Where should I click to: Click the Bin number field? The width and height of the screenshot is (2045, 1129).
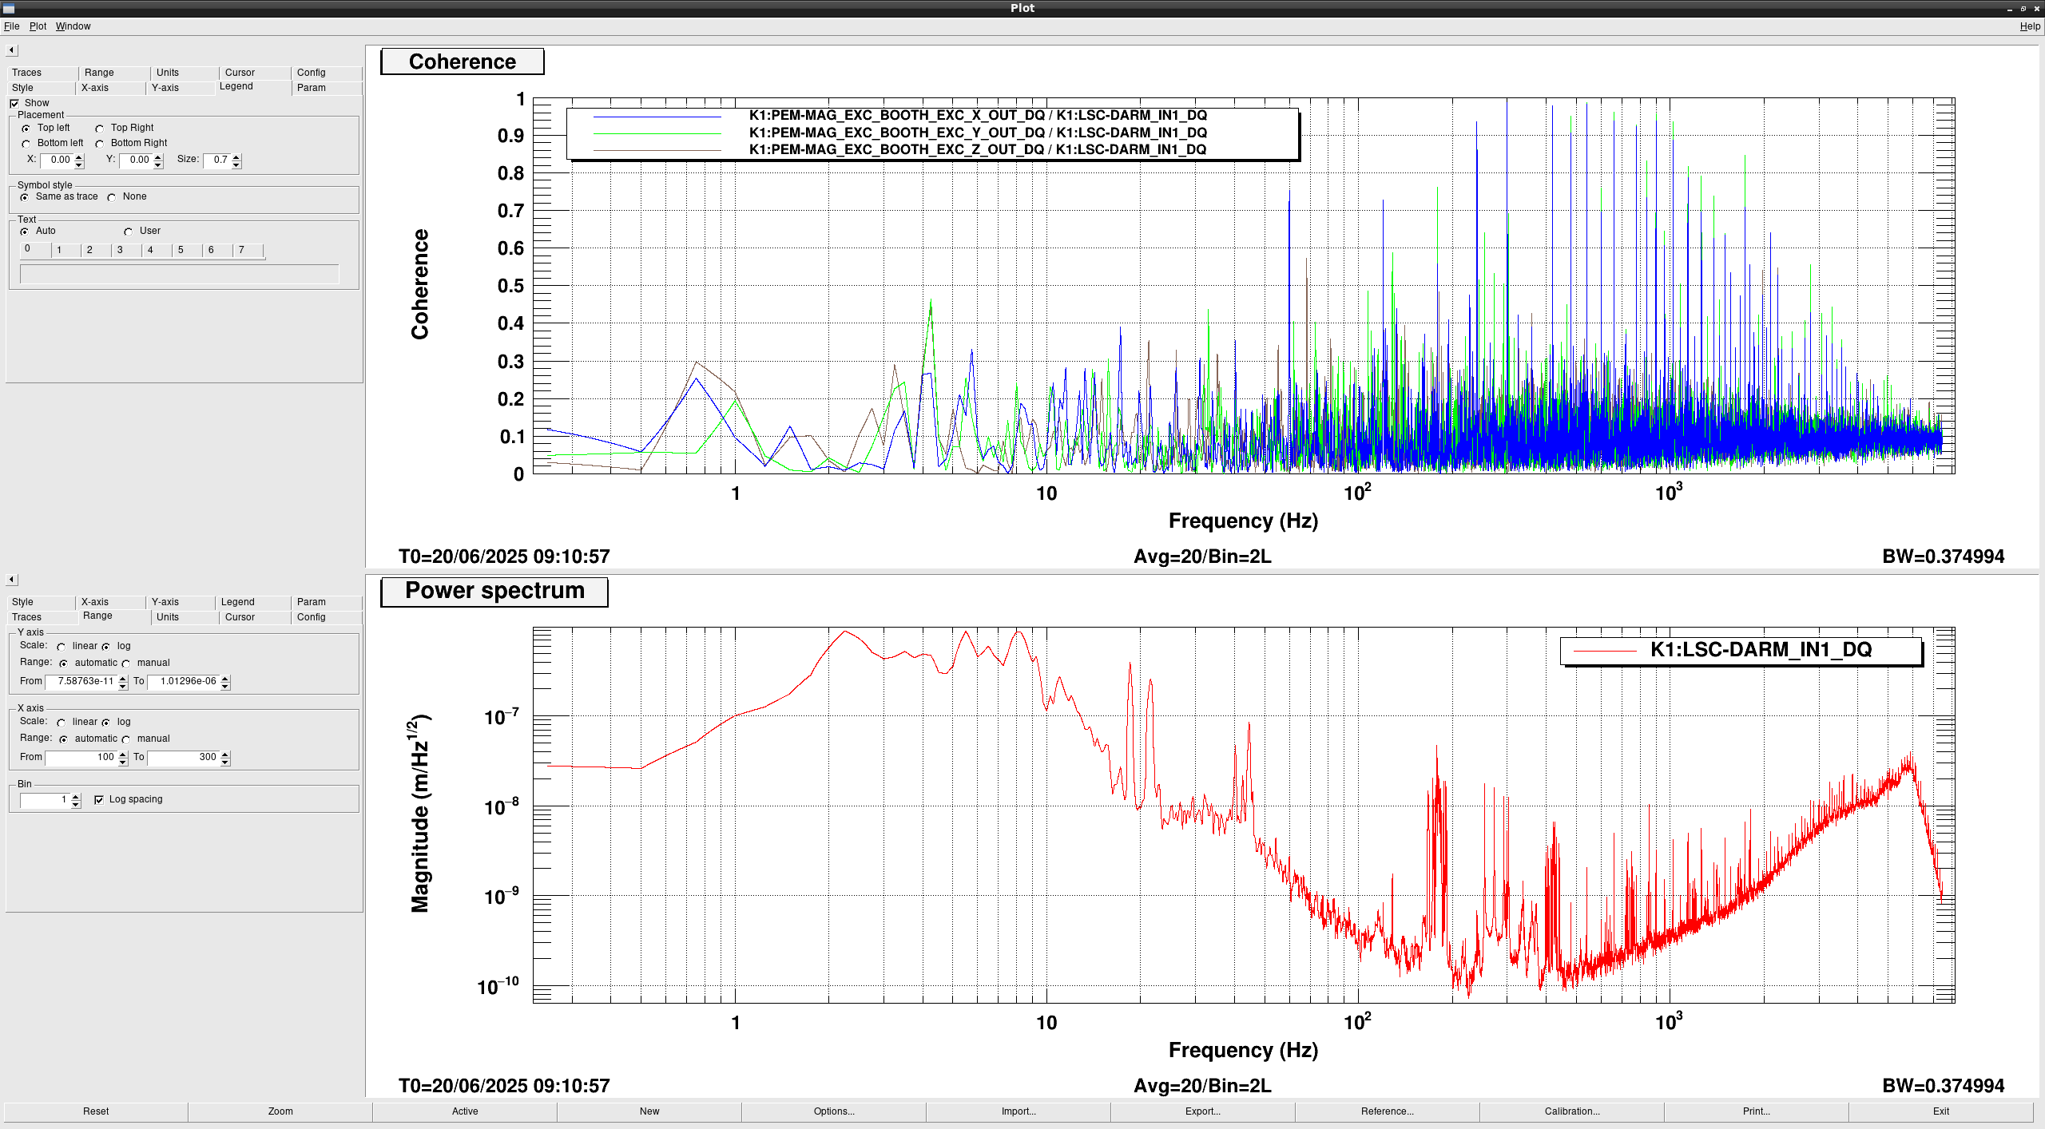coord(45,800)
